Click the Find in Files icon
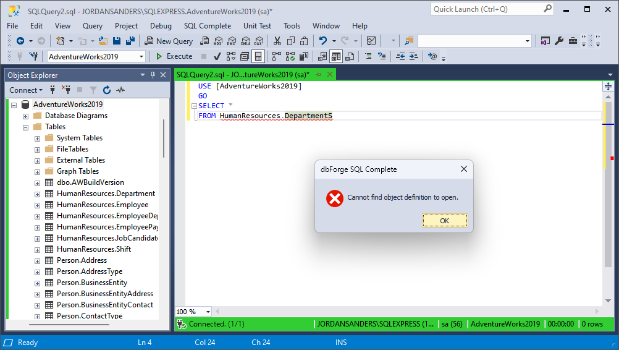The width and height of the screenshot is (619, 350). pyautogui.click(x=408, y=41)
